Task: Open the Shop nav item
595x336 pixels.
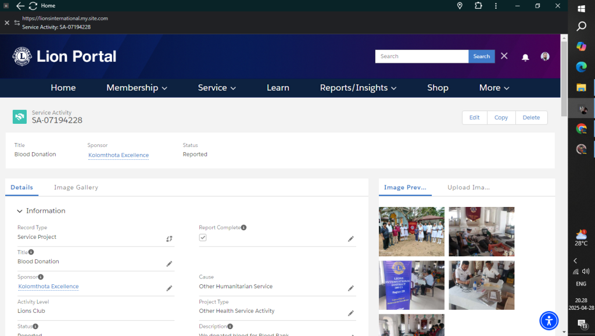Action: point(438,88)
